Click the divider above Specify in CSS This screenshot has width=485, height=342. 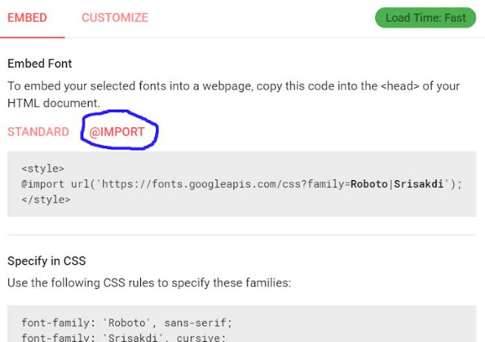tap(242, 235)
